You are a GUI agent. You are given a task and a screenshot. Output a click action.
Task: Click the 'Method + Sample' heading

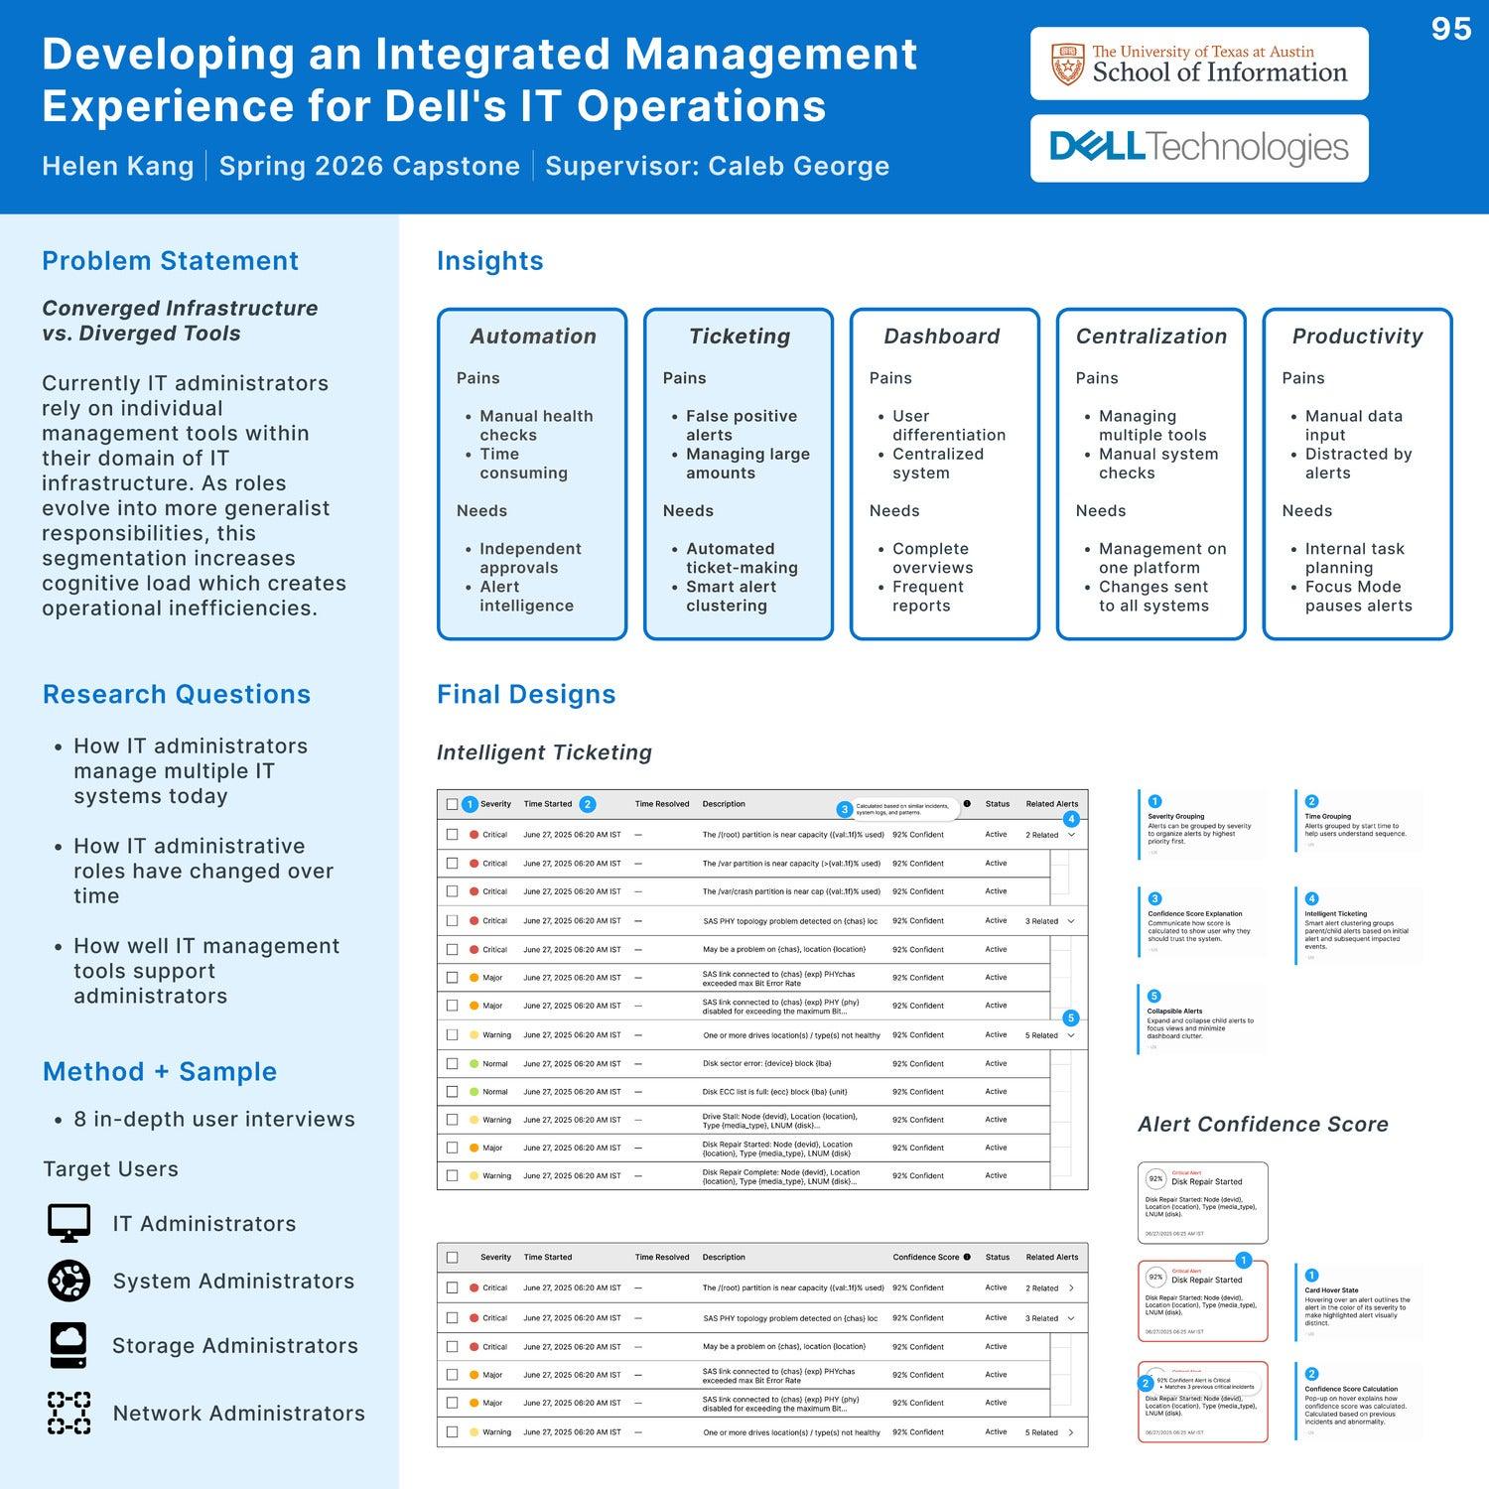(160, 1072)
